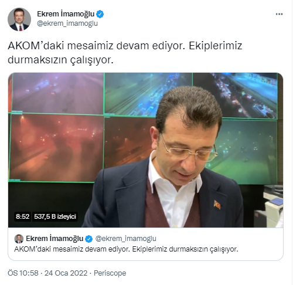Open Ekrem İmamoğlu name in quoted card

tap(54, 239)
